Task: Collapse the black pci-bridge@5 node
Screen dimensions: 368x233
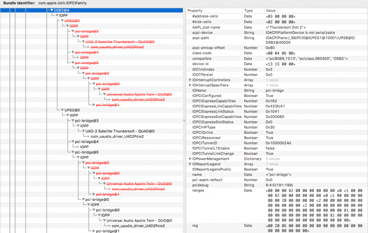Action: [x=73, y=152]
